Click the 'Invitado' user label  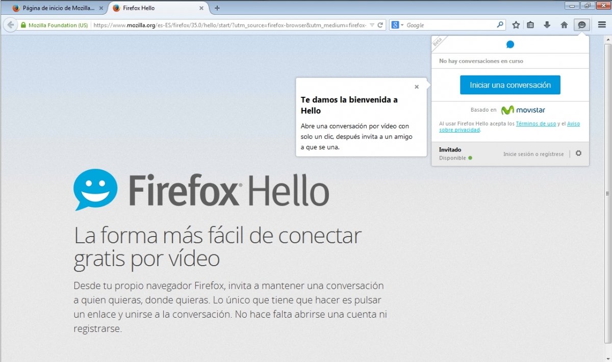click(x=450, y=150)
